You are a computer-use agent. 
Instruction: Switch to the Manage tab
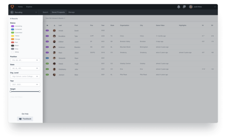(x=72, y=12)
